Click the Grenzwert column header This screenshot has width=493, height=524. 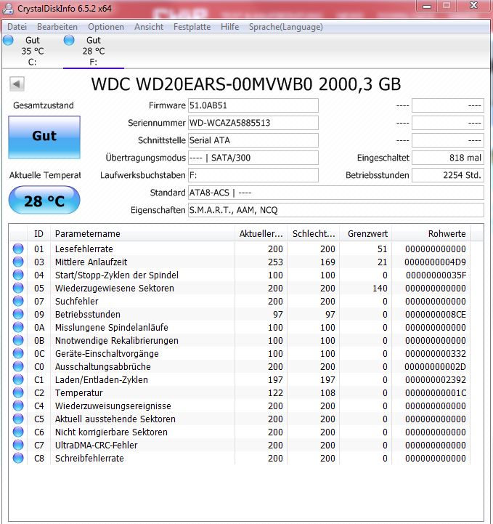pos(366,233)
